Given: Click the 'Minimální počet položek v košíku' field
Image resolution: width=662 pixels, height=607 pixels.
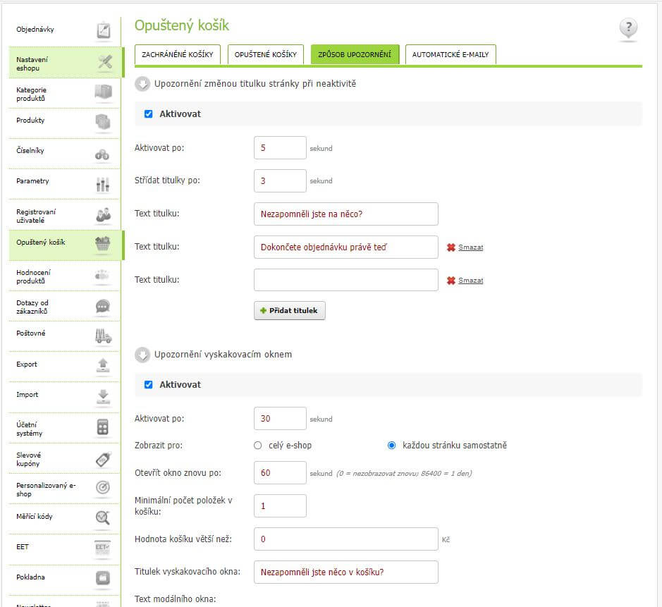Looking at the screenshot, I should tap(280, 505).
